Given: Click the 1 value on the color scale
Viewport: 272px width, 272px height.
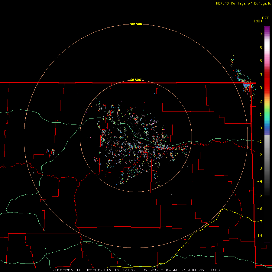Looking at the screenshot, I should (261, 115).
